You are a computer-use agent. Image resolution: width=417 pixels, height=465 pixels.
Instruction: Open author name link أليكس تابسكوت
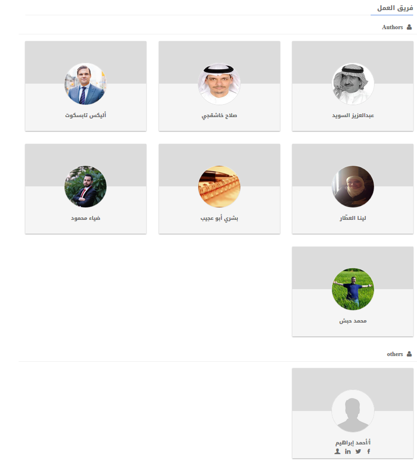coord(86,115)
